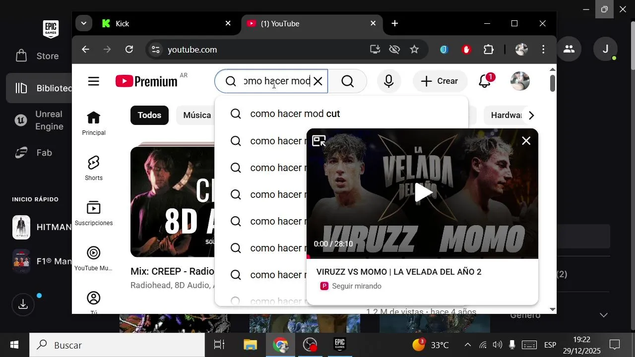Open File Explorer from taskbar
This screenshot has width=635, height=357.
251,345
